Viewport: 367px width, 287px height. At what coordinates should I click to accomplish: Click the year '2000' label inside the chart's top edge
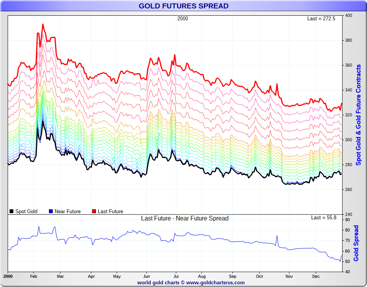183,18
